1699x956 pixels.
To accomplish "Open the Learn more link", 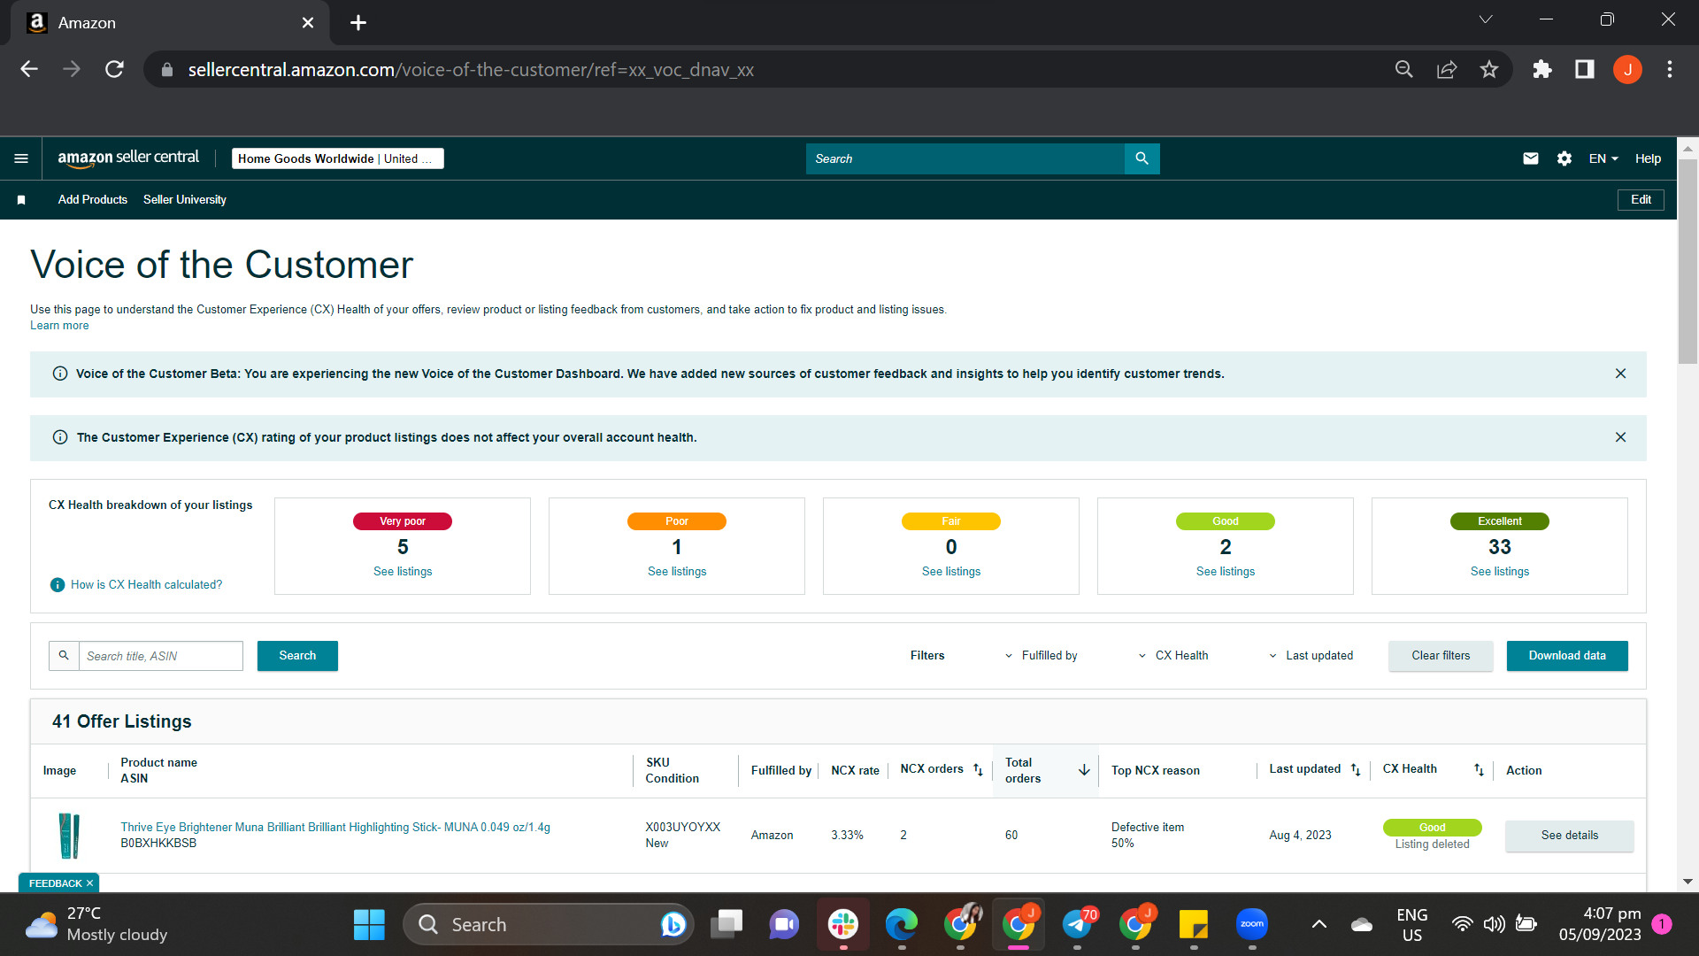I will pyautogui.click(x=59, y=326).
